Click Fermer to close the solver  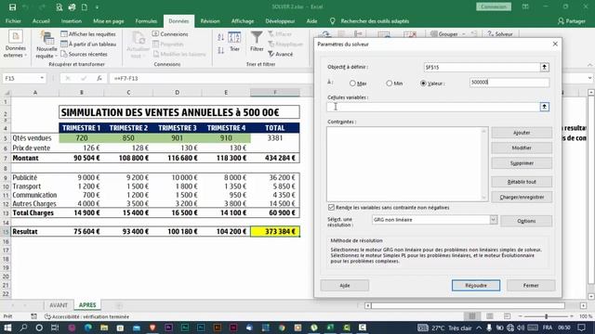coord(531,286)
